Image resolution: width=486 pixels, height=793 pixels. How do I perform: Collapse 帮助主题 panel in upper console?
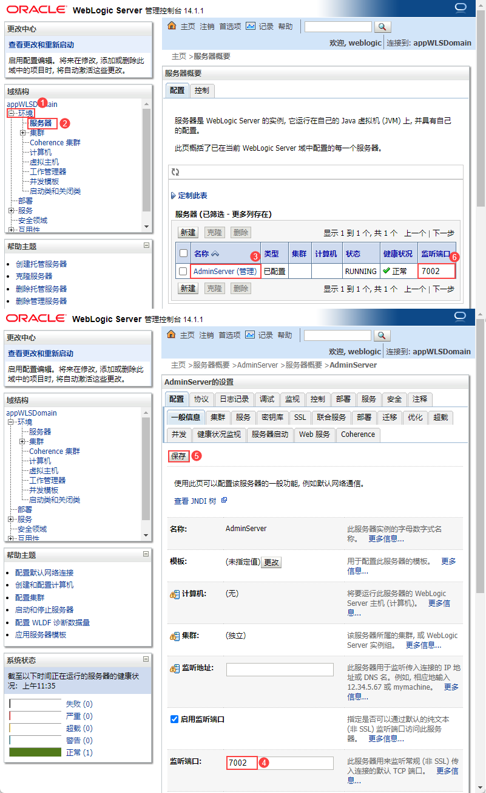[x=146, y=245]
